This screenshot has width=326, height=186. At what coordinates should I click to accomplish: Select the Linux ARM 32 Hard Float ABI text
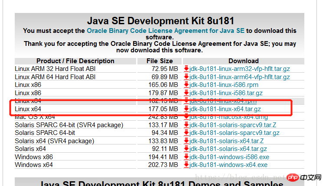55,69
